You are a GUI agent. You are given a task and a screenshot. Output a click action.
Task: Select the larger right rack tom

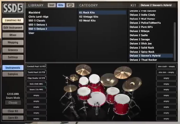94,80
